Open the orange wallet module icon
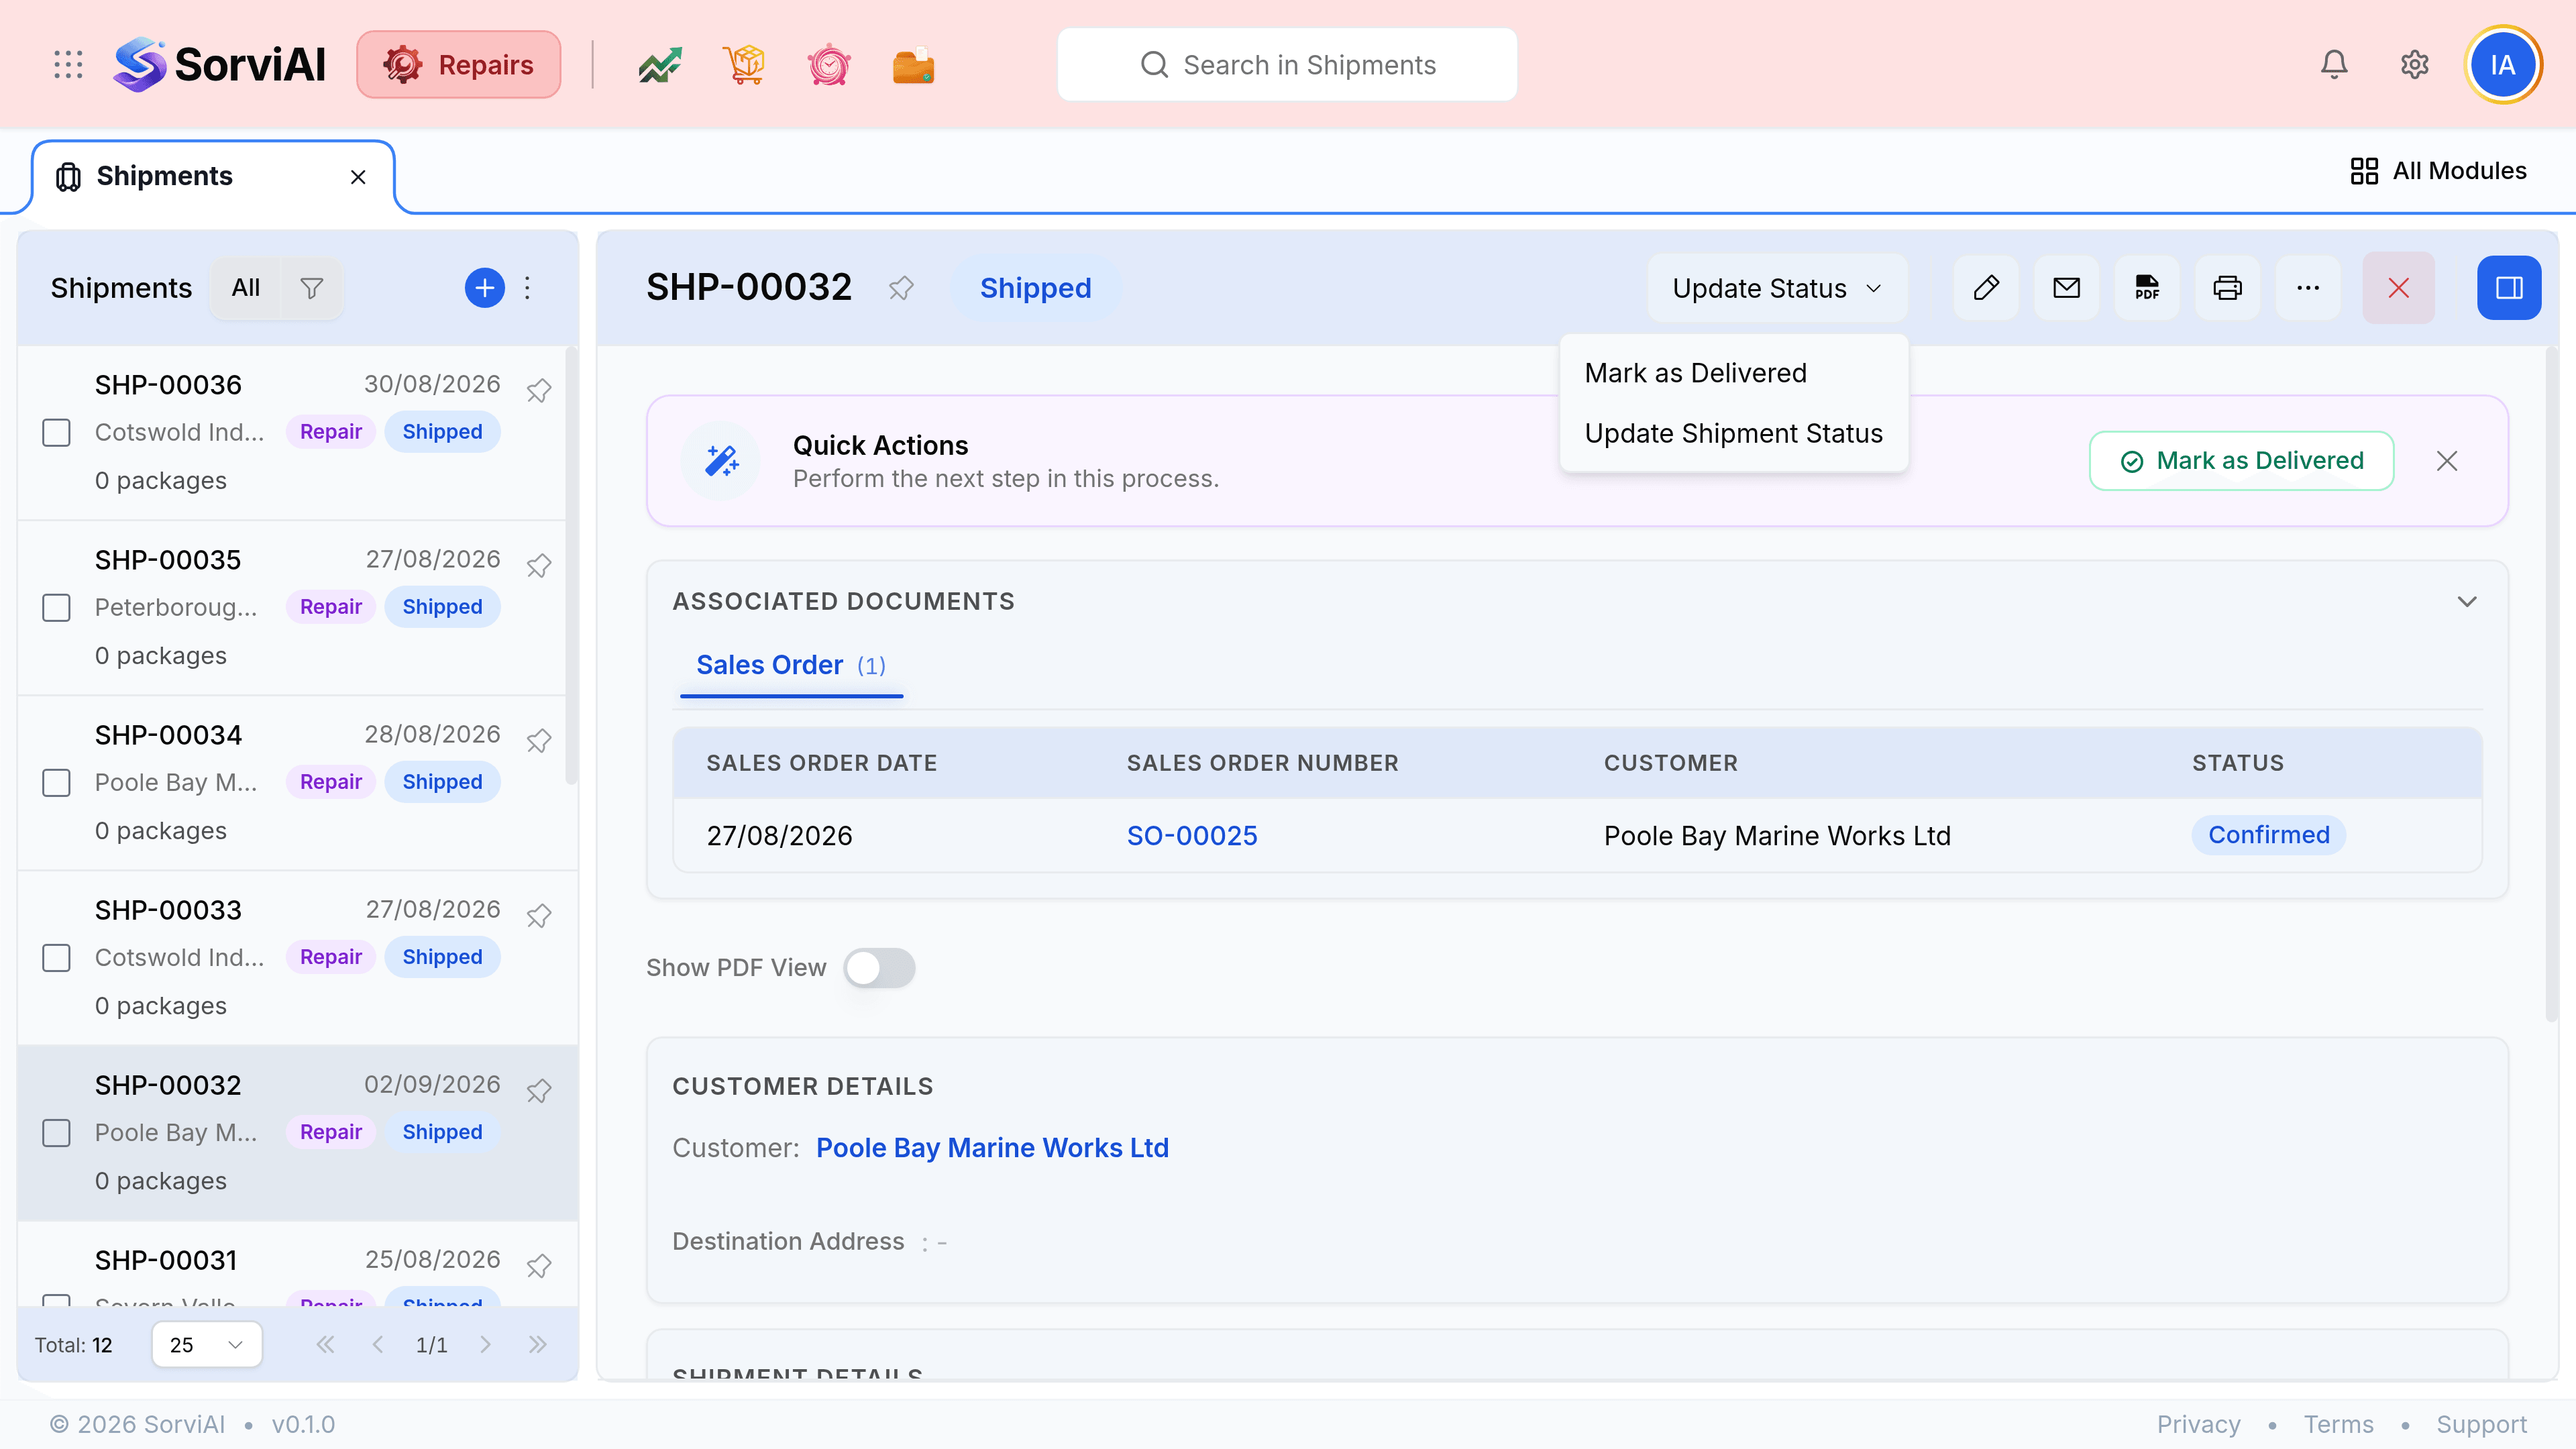Image resolution: width=2576 pixels, height=1449 pixels. pyautogui.click(x=913, y=65)
